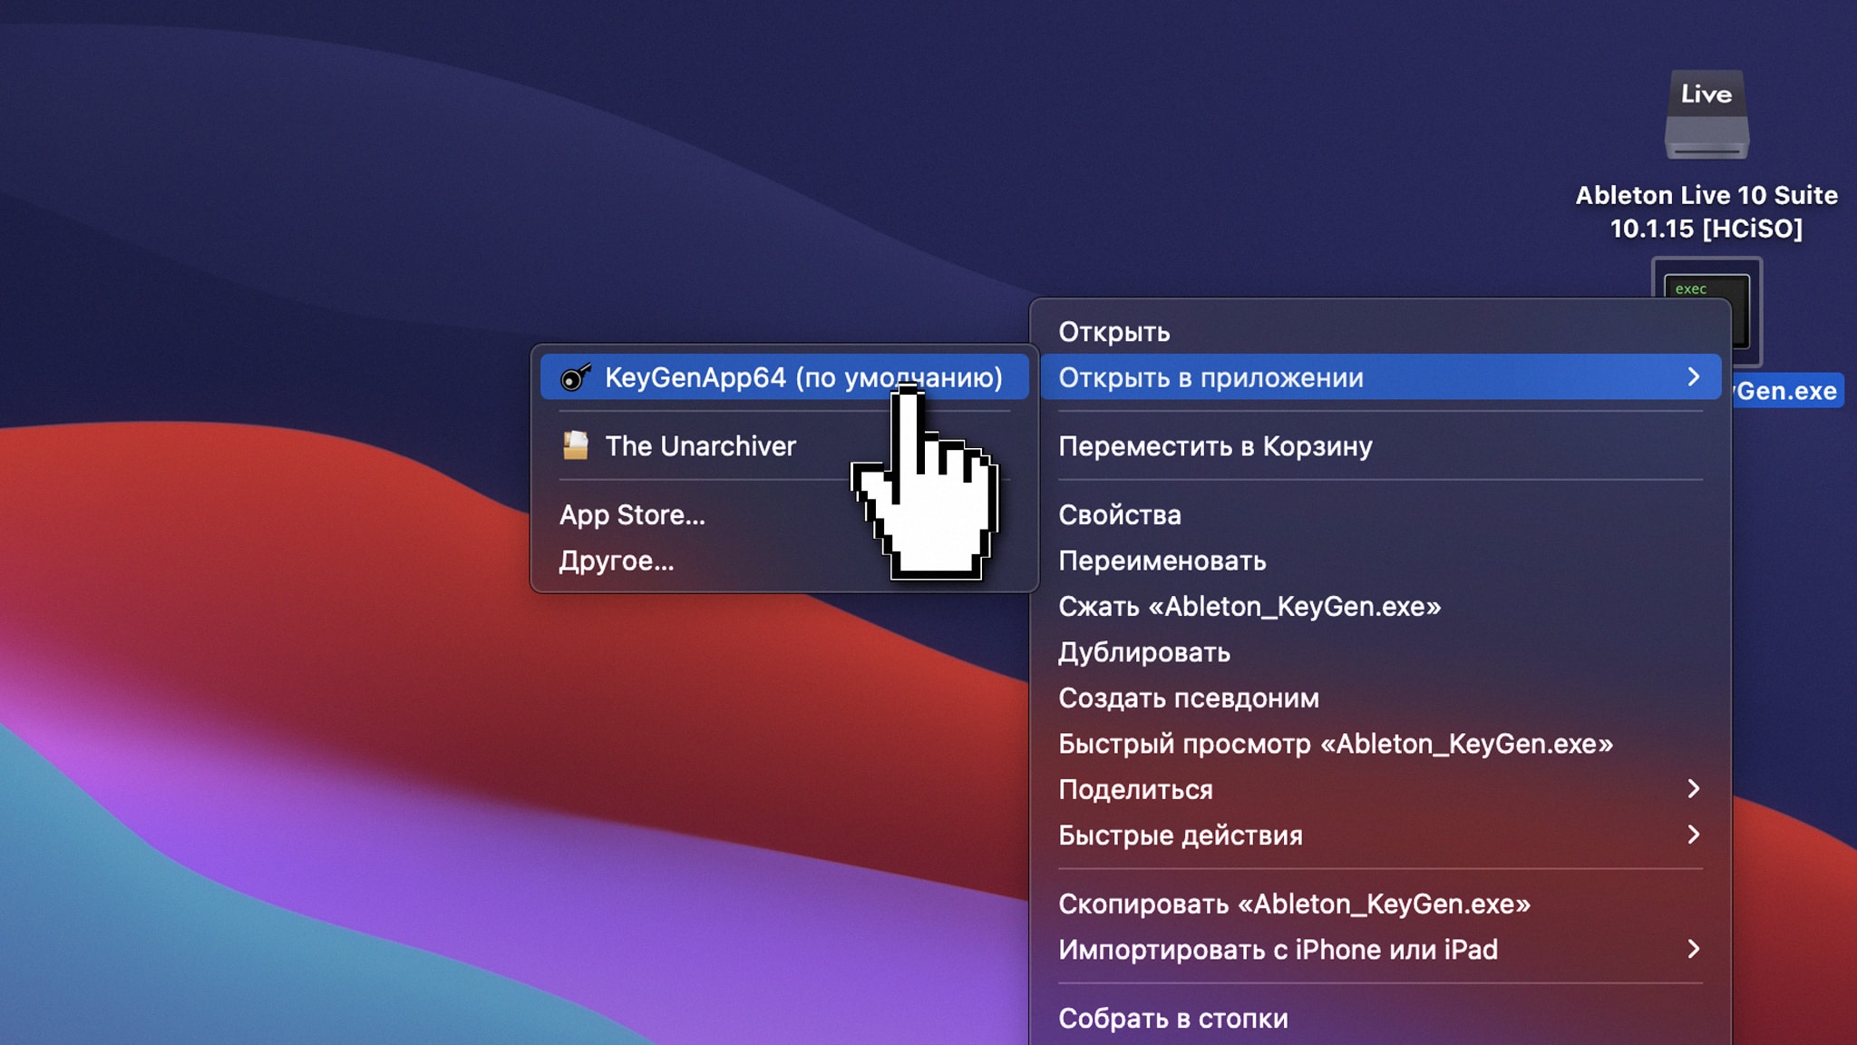Expand Открыть в приложении submenu arrow

pos(1693,377)
